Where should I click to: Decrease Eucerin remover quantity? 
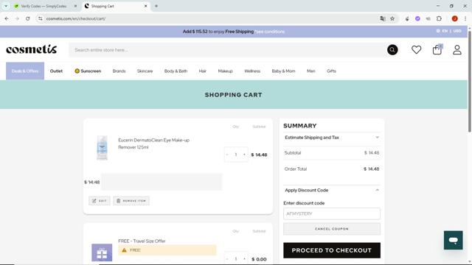(227, 155)
